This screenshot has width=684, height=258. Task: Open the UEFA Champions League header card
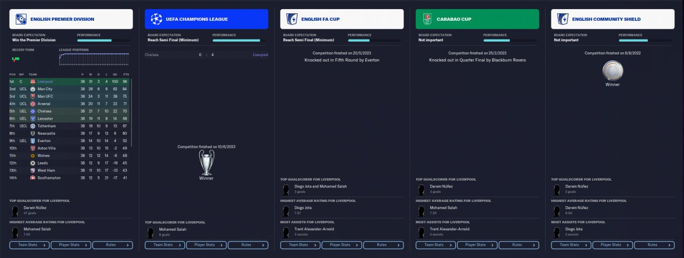pyautogui.click(x=206, y=19)
